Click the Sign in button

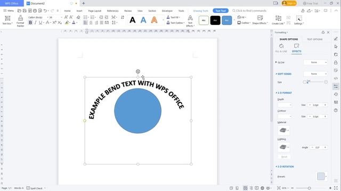[289, 3]
